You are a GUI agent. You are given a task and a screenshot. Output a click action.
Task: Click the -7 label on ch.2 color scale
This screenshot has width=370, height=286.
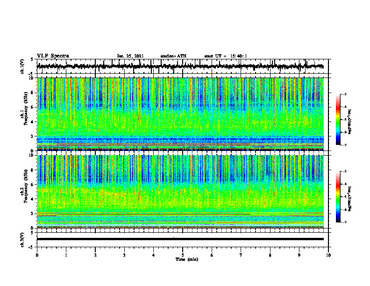click(345, 222)
